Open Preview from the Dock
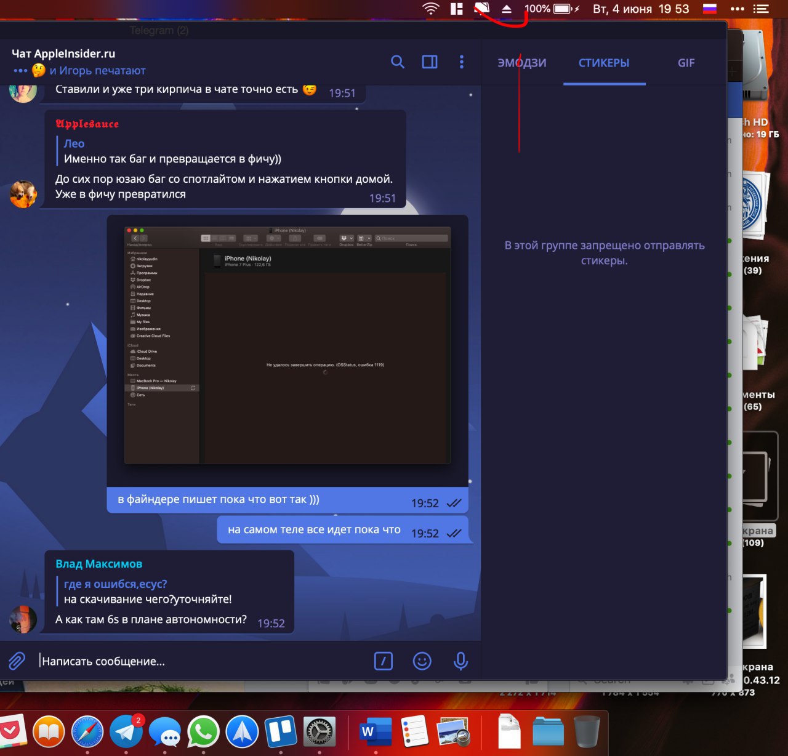788x756 pixels. point(454,732)
